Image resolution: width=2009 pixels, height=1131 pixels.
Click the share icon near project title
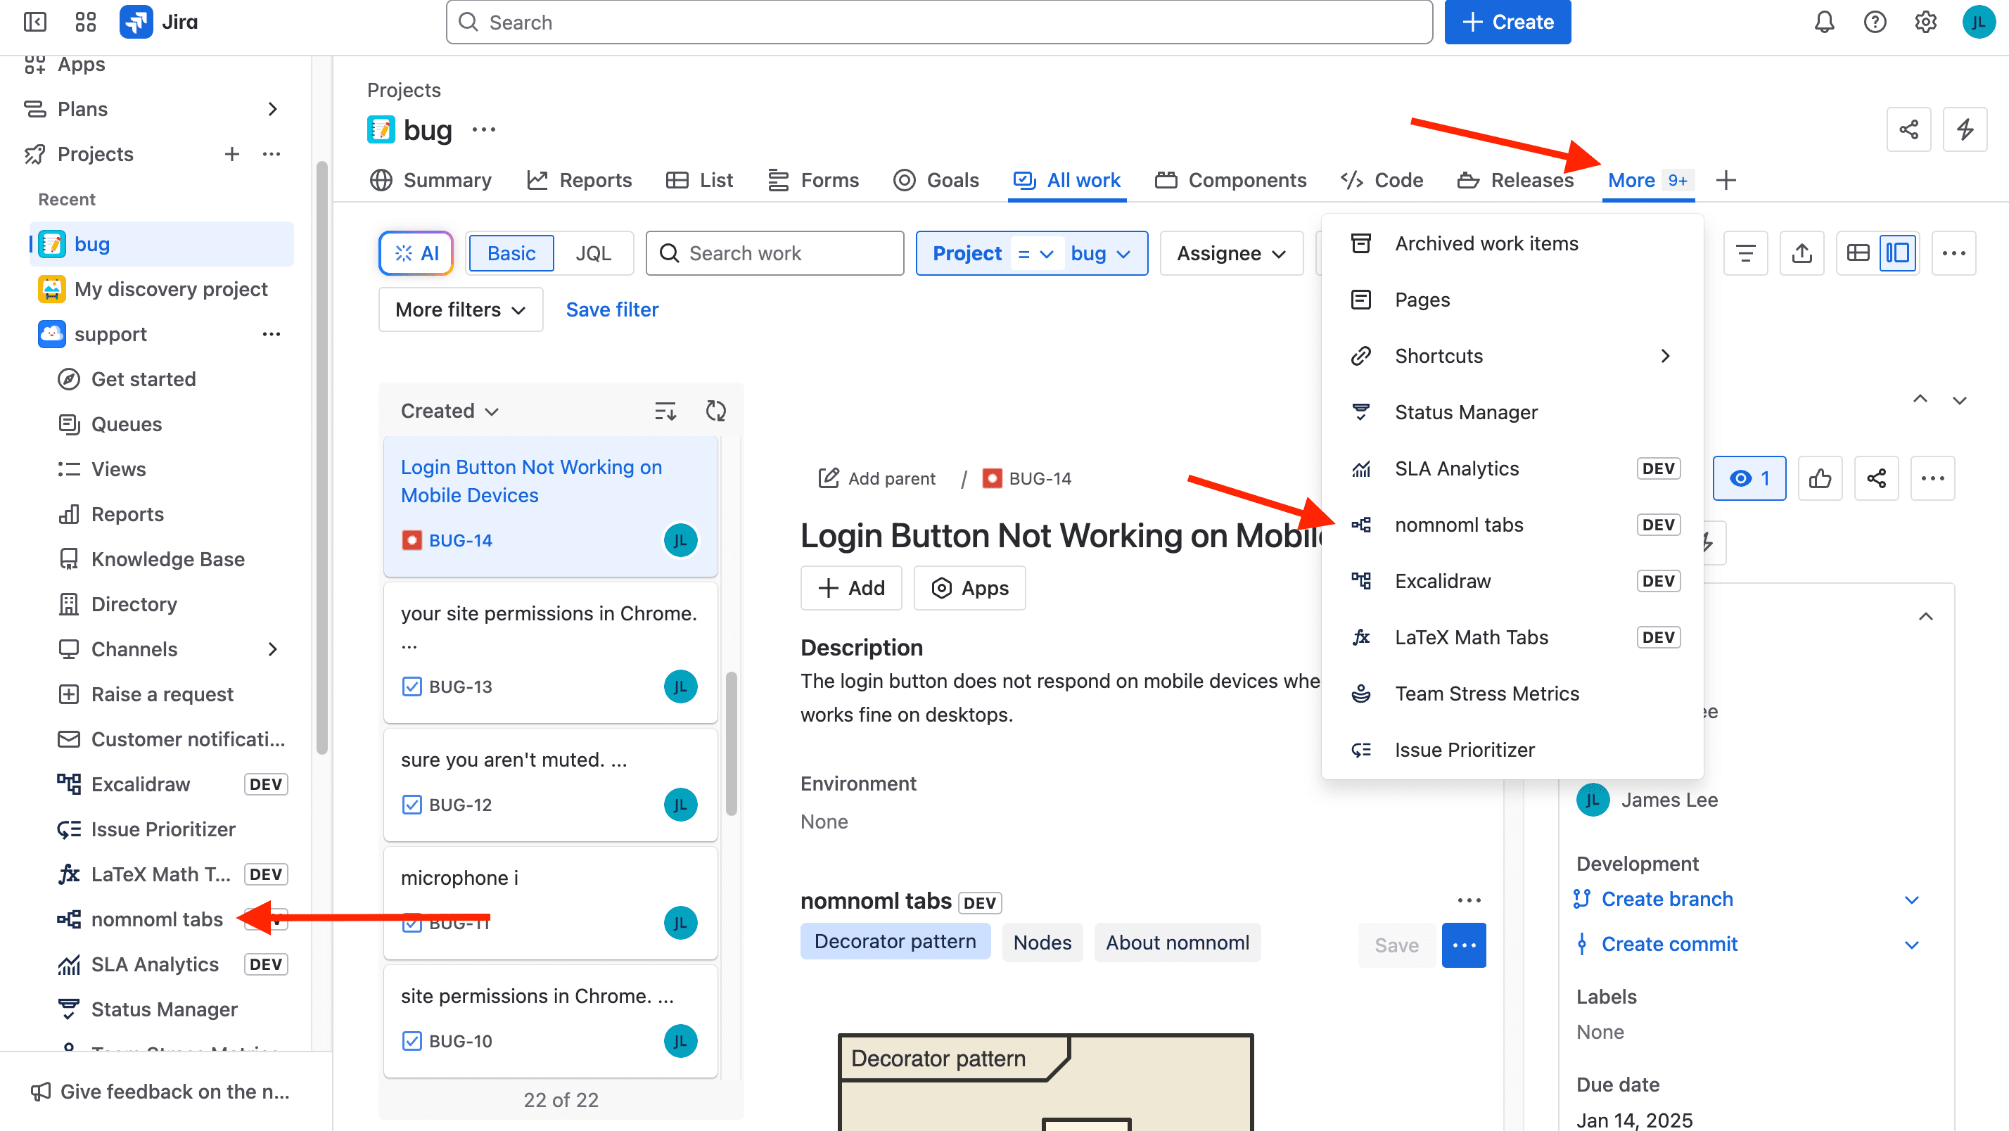[1908, 129]
